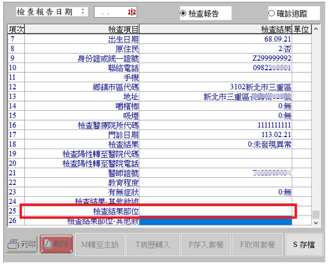Viewport: 329px width, 267px height.
Task: Click the 檢查報告日期 date input field
Action: [x=116, y=12]
